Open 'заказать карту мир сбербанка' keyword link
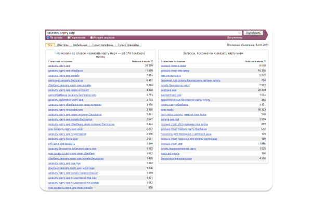Screen dimensions: 312x216 66,71
